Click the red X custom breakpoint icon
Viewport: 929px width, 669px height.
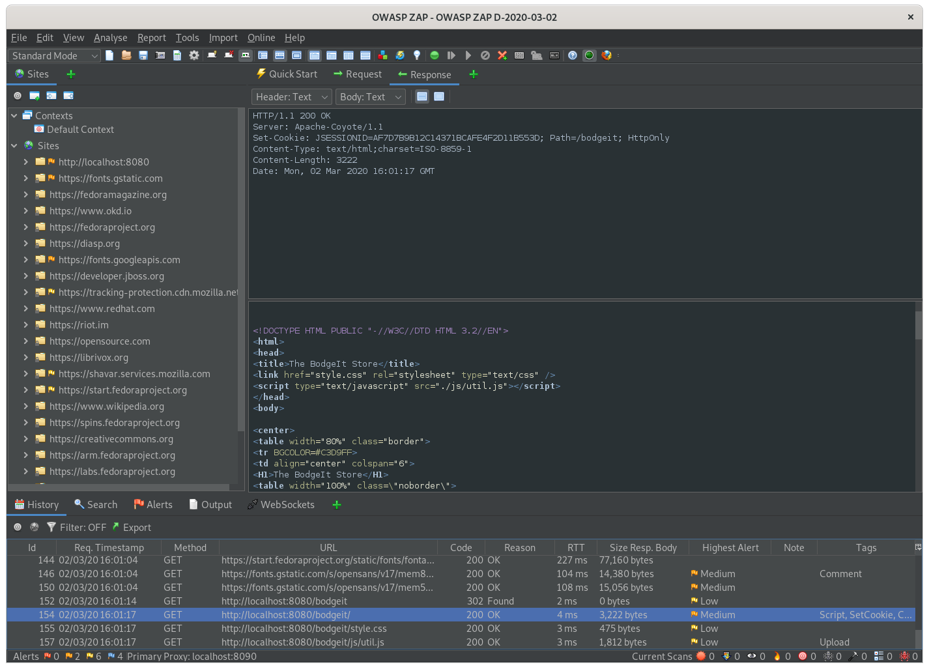point(502,55)
